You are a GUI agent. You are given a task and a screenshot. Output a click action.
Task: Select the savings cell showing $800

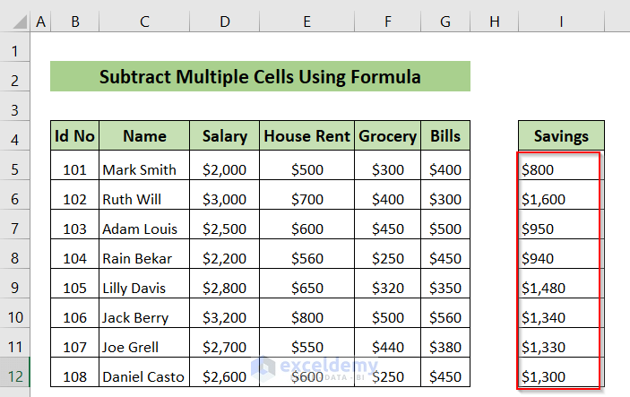[561, 169]
